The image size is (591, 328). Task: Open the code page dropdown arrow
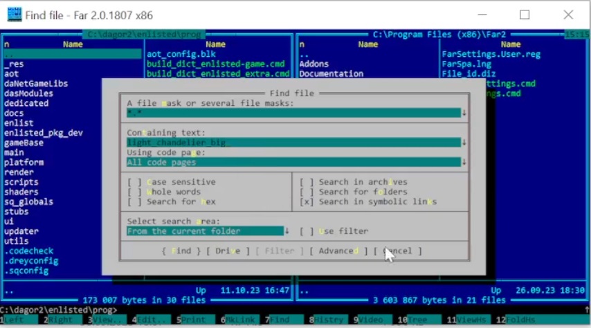[464, 162]
